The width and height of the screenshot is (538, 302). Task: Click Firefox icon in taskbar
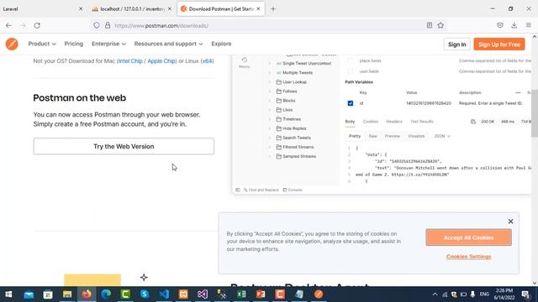(87, 294)
